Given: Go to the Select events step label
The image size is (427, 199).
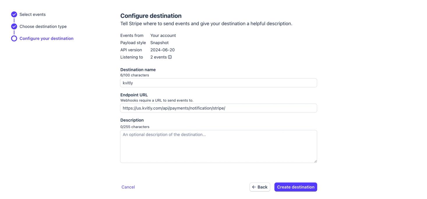Looking at the screenshot, I should [x=32, y=15].
